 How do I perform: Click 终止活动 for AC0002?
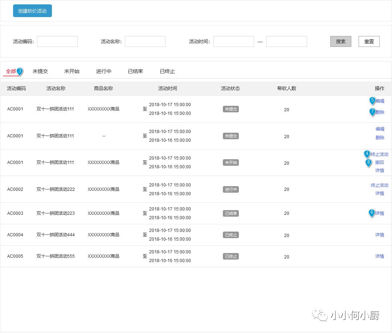click(379, 185)
